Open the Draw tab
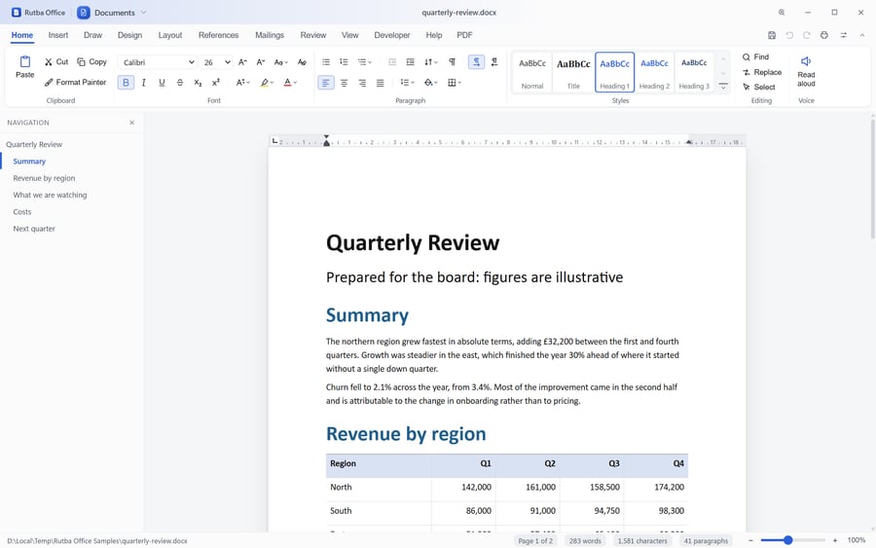The height and width of the screenshot is (548, 876). coord(92,35)
